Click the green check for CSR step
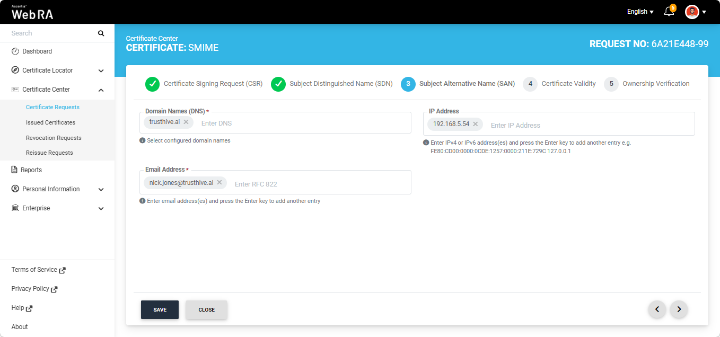 (152, 84)
